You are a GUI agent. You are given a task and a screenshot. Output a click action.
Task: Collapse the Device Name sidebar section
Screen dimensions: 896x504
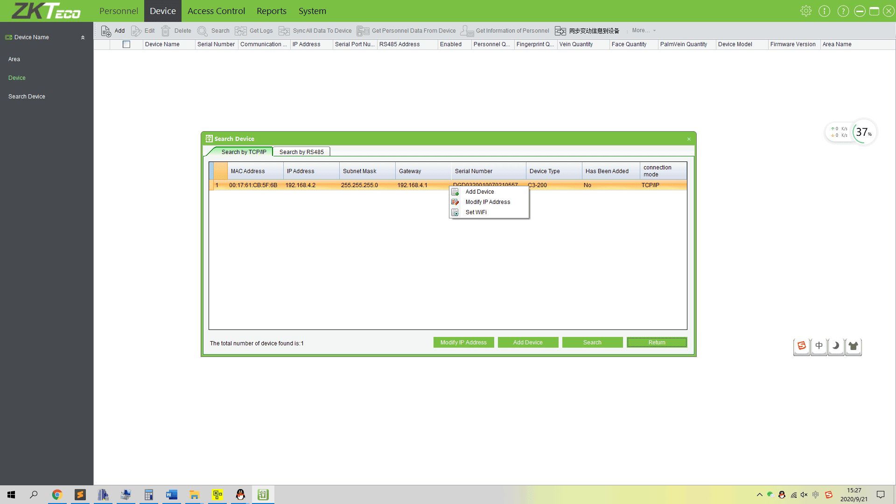click(x=83, y=37)
